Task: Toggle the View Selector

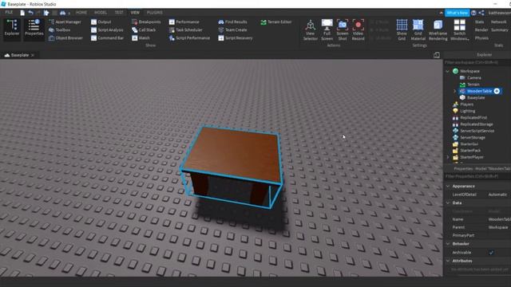Action: 311,30
